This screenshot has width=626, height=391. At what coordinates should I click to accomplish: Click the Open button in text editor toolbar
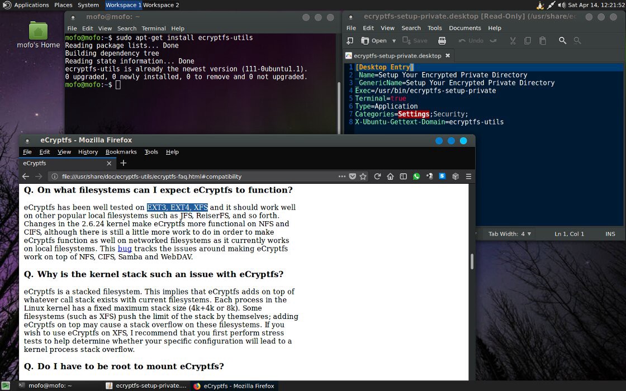pos(374,41)
